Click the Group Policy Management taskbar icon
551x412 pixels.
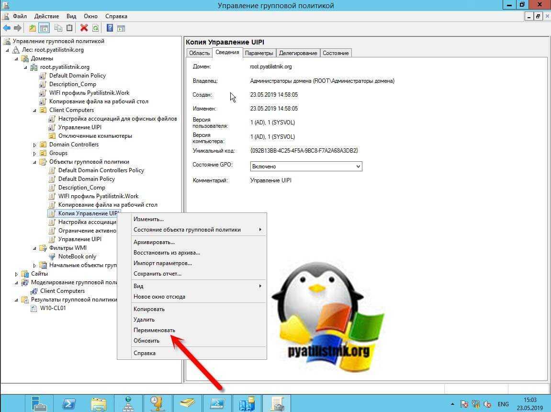point(277,403)
